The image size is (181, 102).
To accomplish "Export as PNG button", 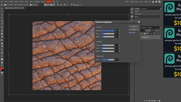I will tap(47, 5).
